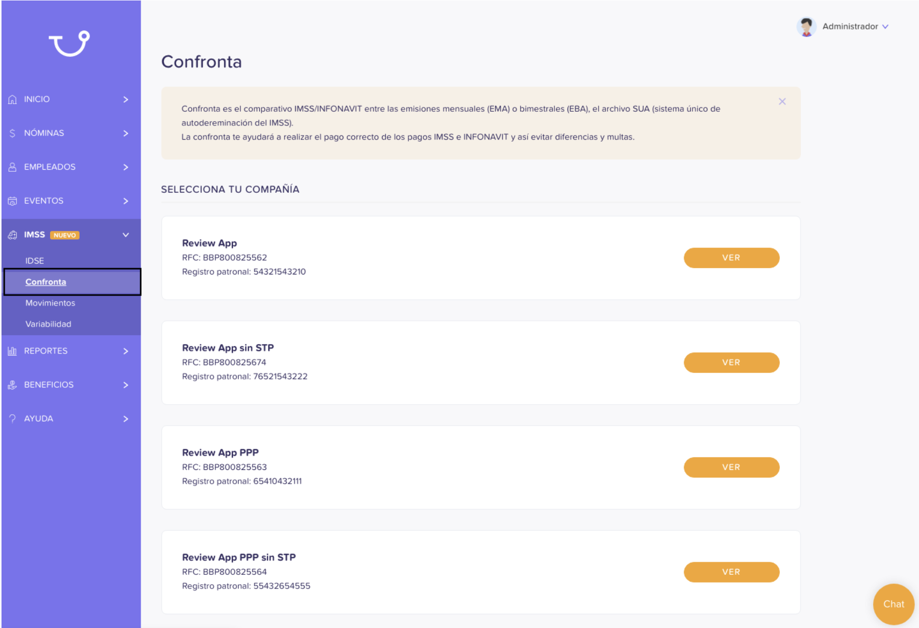Collapse the IMSS menu chevron

coord(125,235)
